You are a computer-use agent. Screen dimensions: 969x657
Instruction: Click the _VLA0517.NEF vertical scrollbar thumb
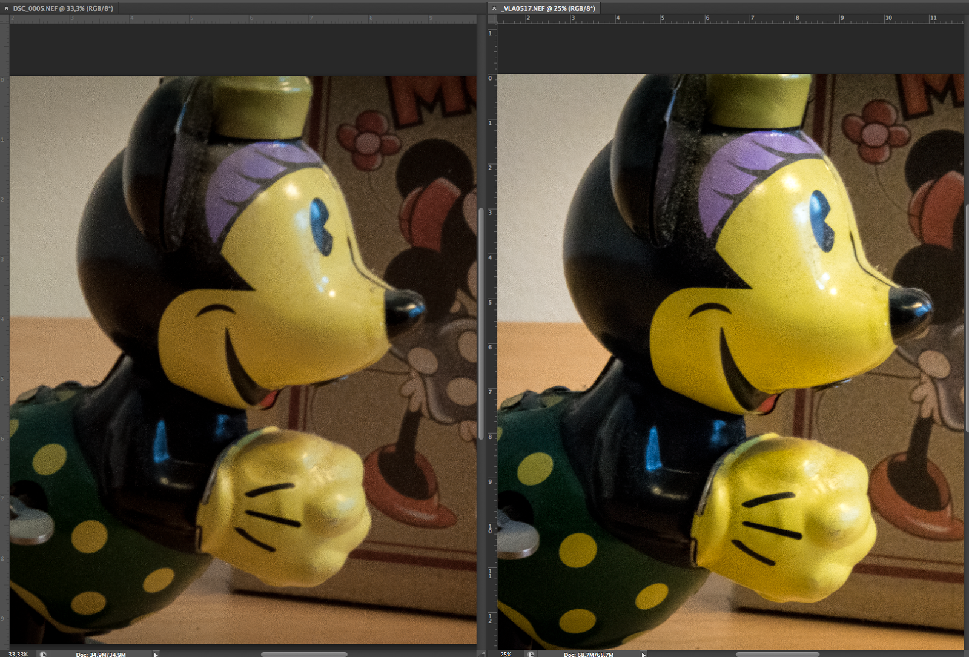point(967,318)
